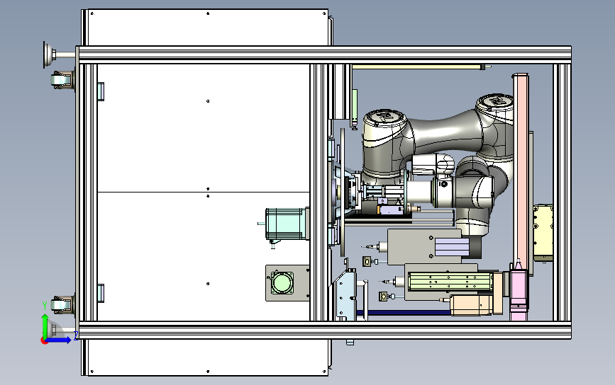Select the robot arm's upper-right joint cap
The height and width of the screenshot is (385, 615).
click(x=495, y=102)
